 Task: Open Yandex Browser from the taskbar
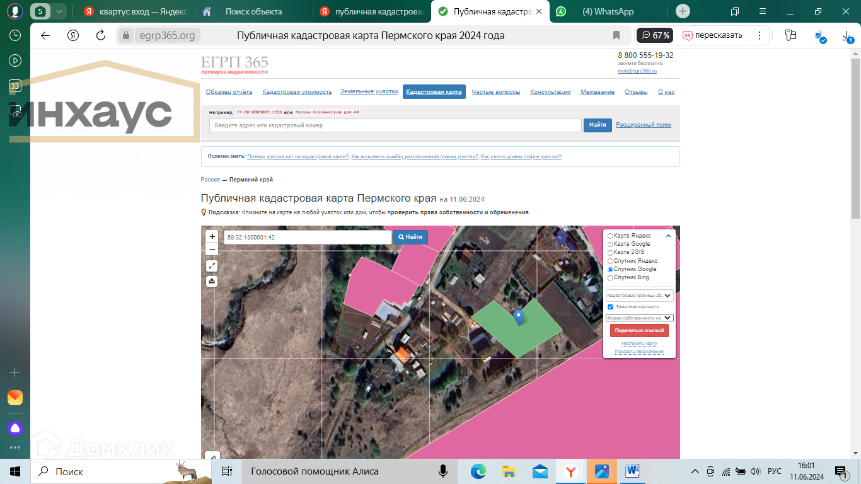[570, 471]
